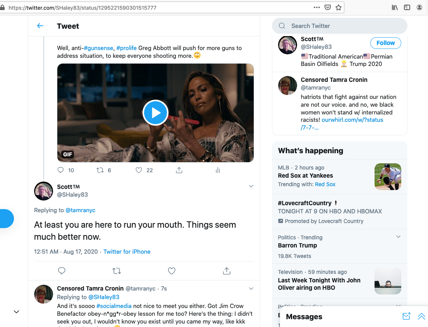This screenshot has width=428, height=327.
Task: Open Firefox bookmark star icon
Action: (x=339, y=7)
